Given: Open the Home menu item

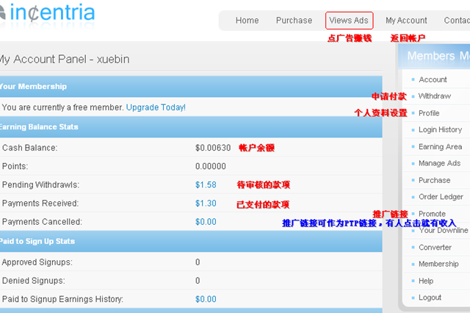Looking at the screenshot, I should [247, 21].
